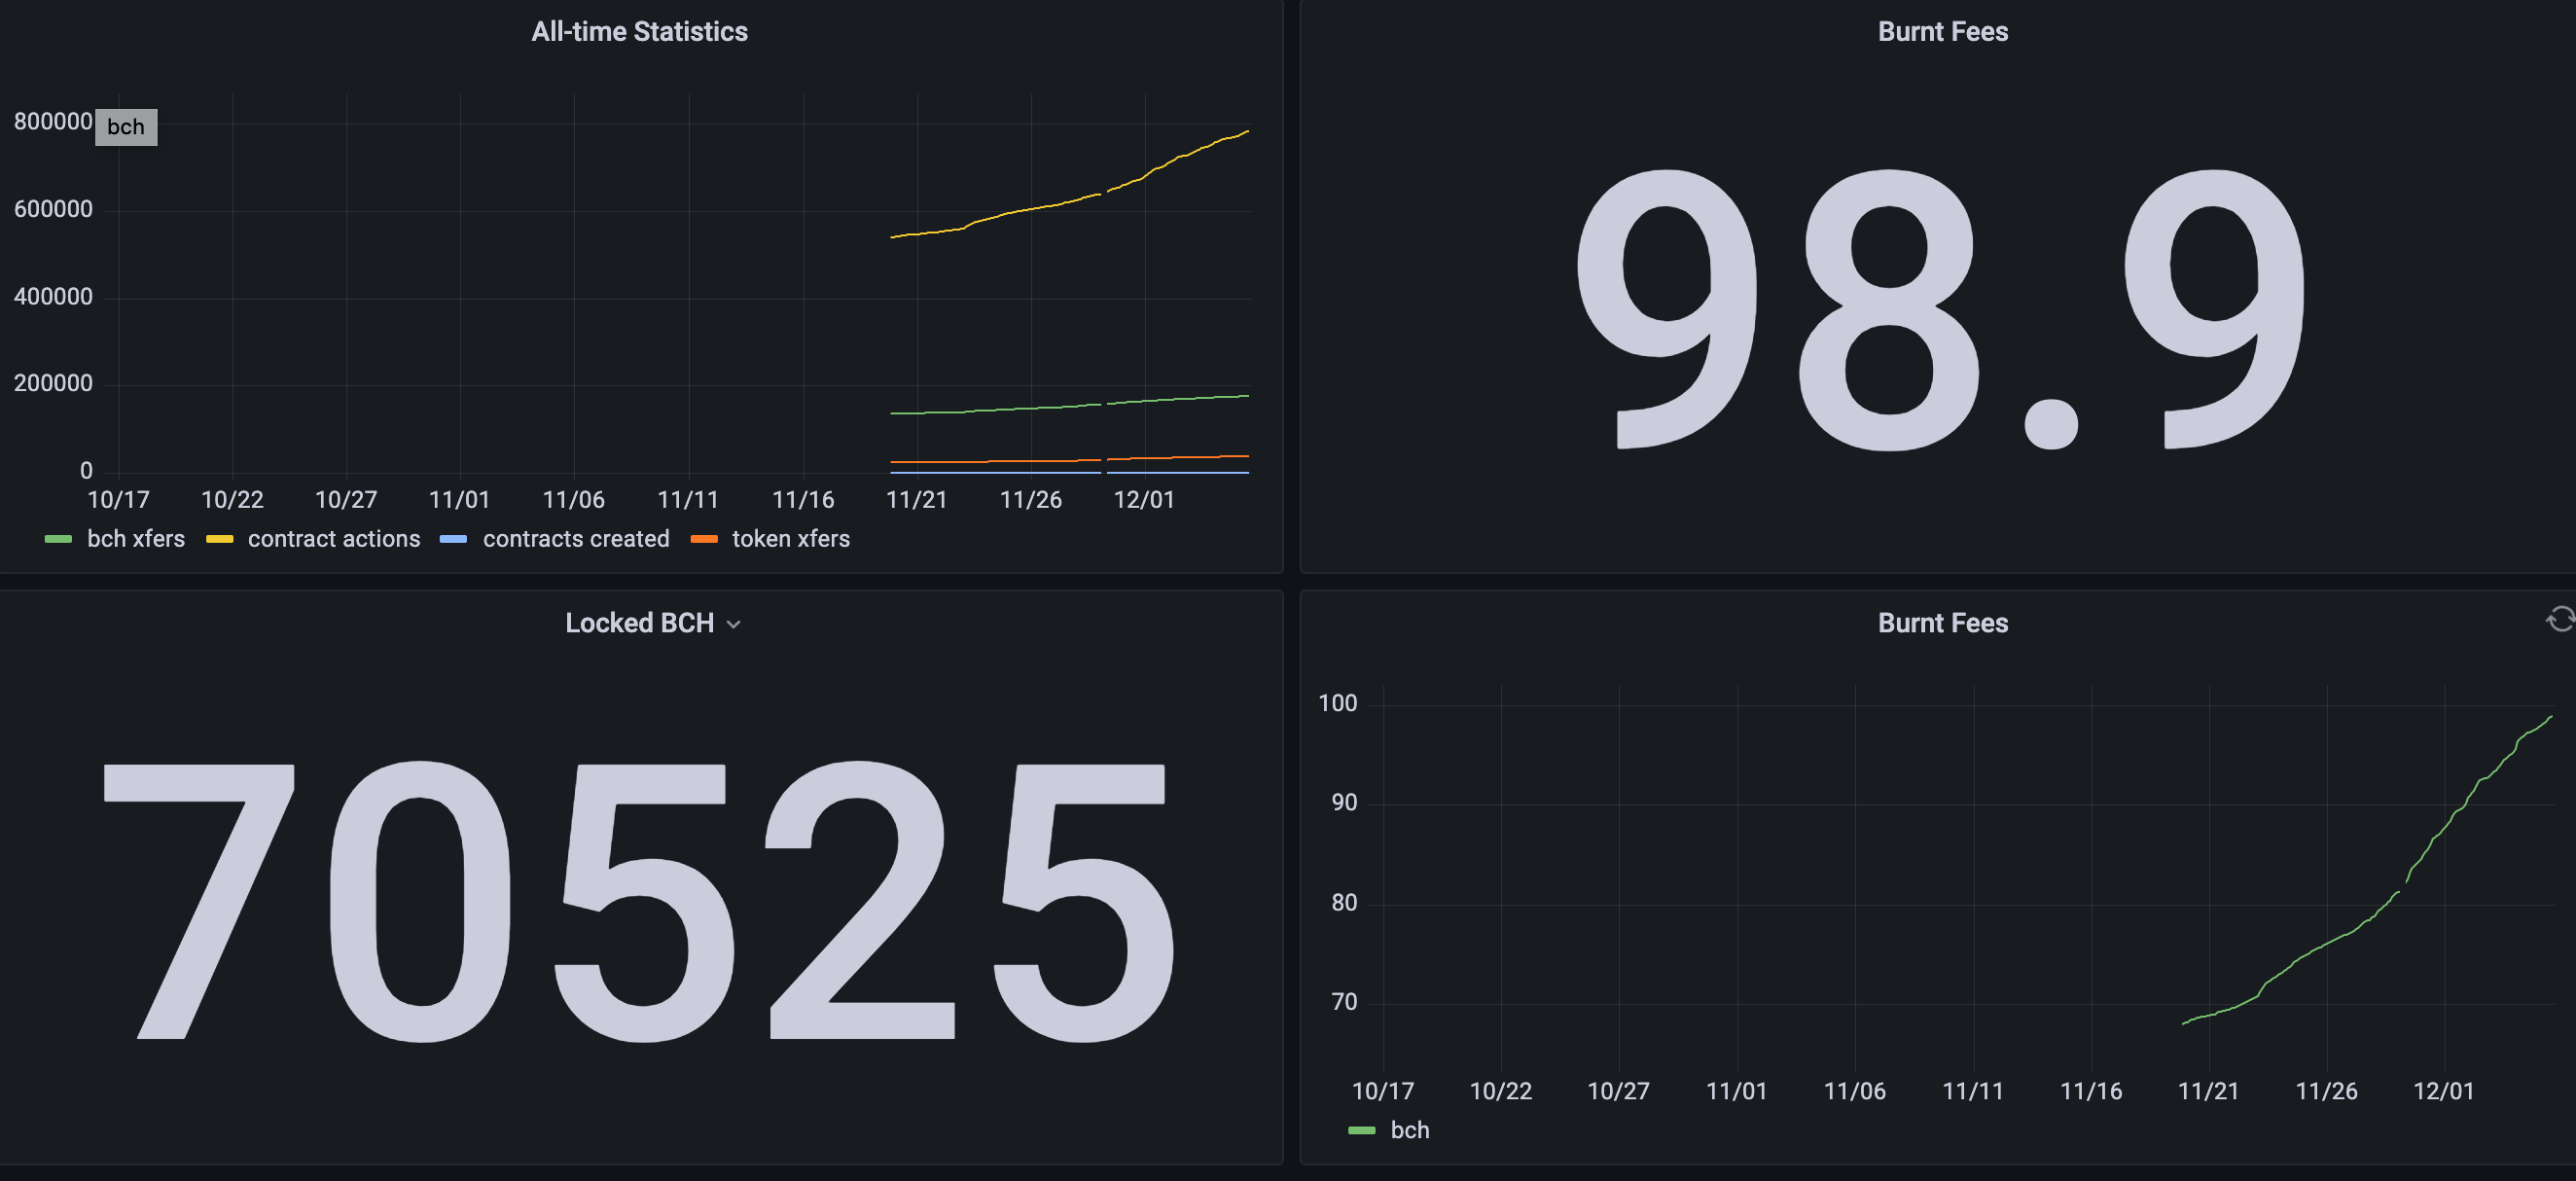Click the yellow swatch beside contract actions
This screenshot has height=1181, width=2576.
pos(219,540)
